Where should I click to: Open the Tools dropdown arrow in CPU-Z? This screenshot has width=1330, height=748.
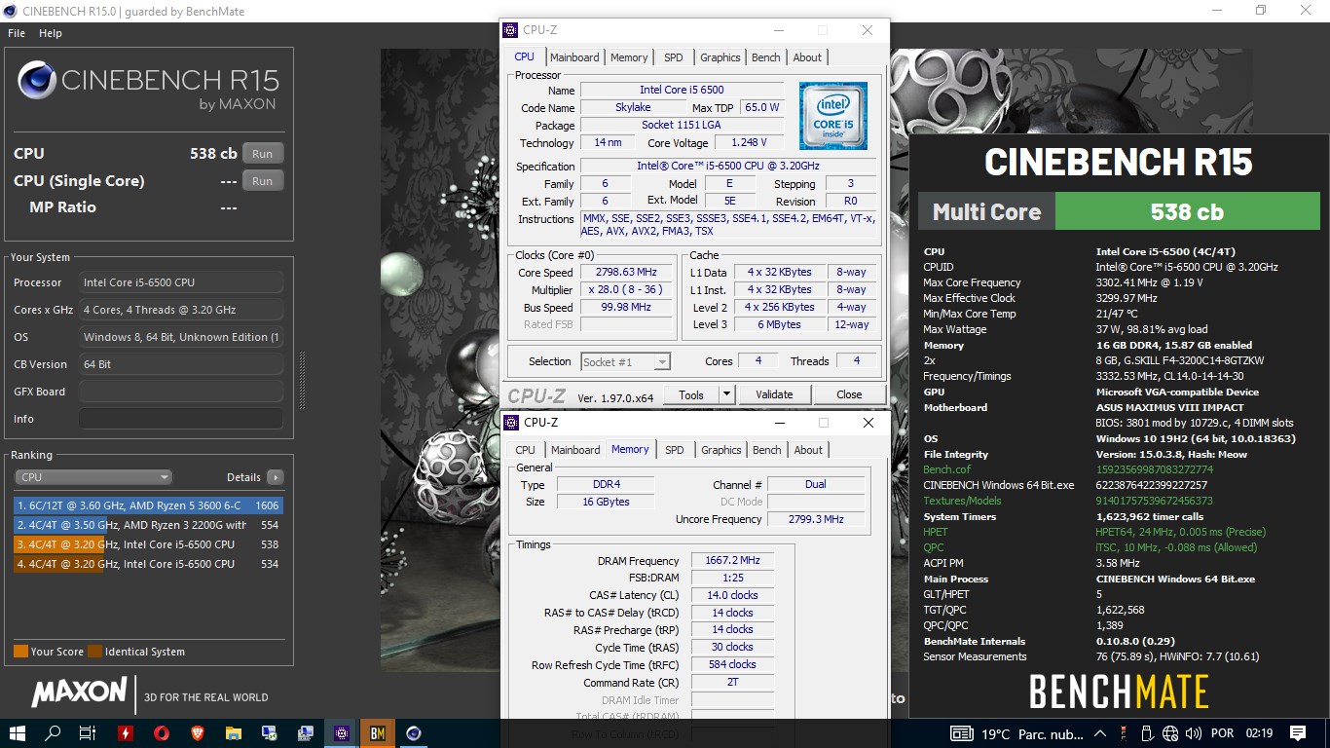[x=726, y=394]
